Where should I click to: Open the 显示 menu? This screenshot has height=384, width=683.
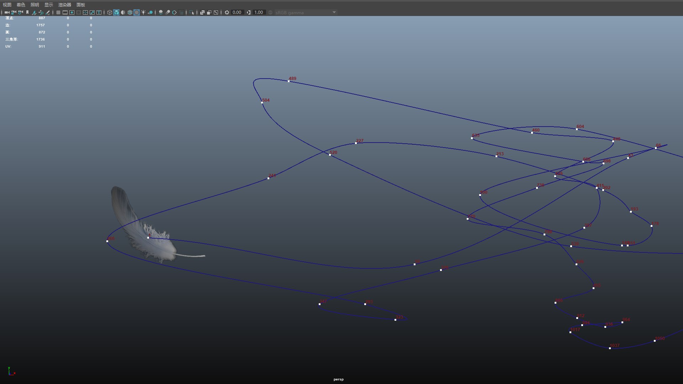coord(49,5)
